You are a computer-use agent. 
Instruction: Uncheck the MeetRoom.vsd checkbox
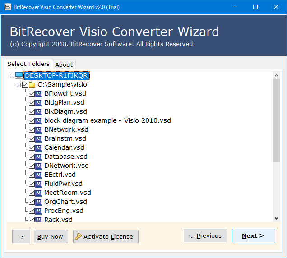coord(32,193)
